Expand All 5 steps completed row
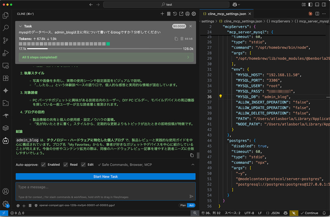330x217 pixels. tap(106, 57)
